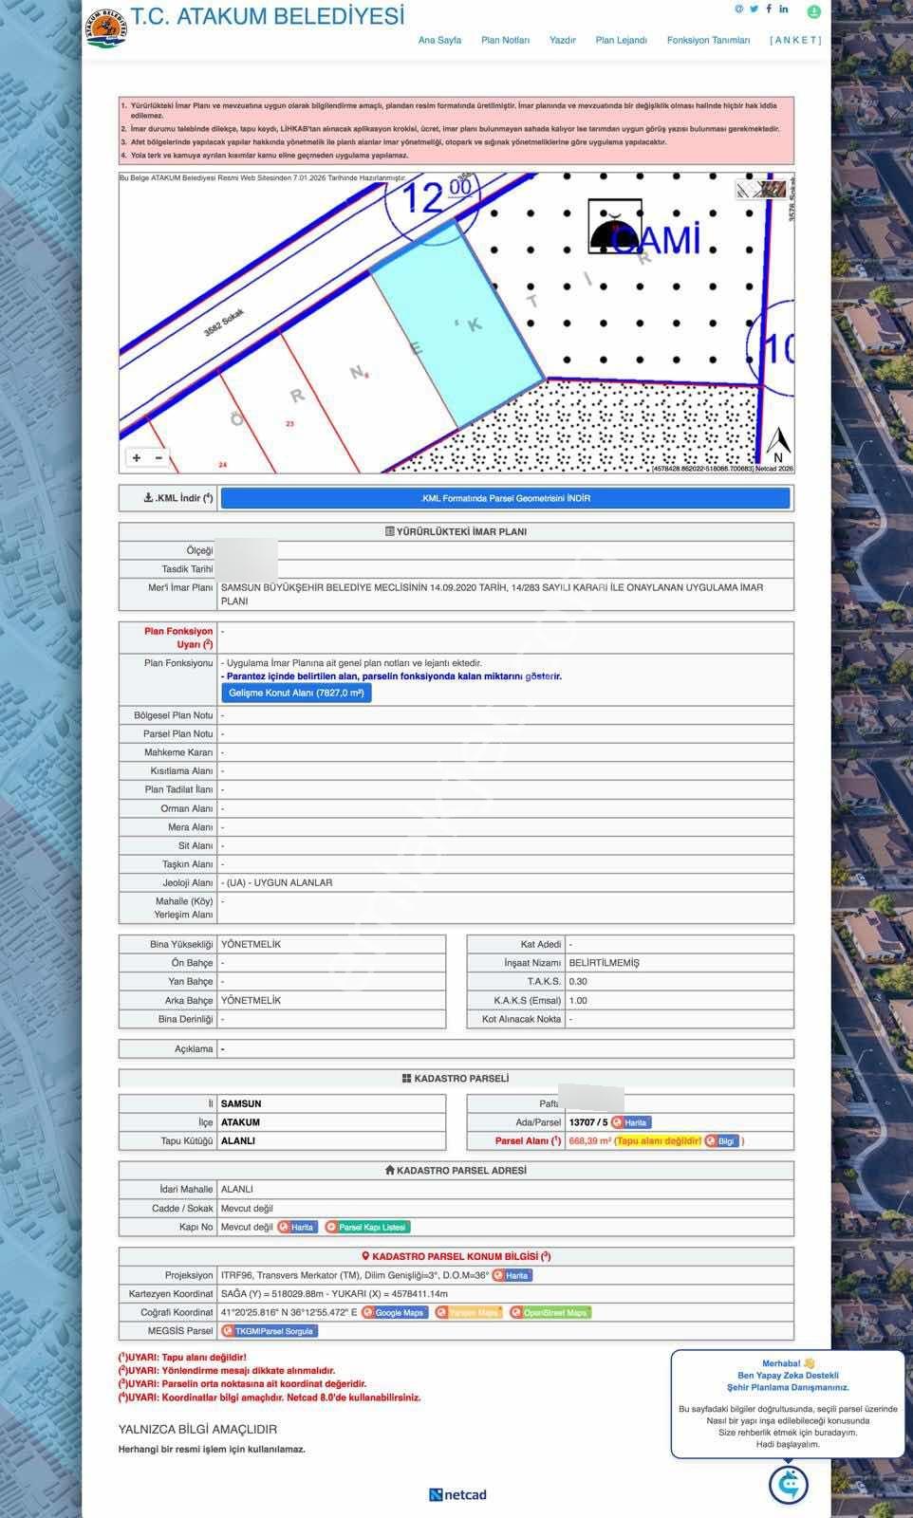Click the SAMSUN province value
This screenshot has height=1518, width=913.
click(x=241, y=1104)
